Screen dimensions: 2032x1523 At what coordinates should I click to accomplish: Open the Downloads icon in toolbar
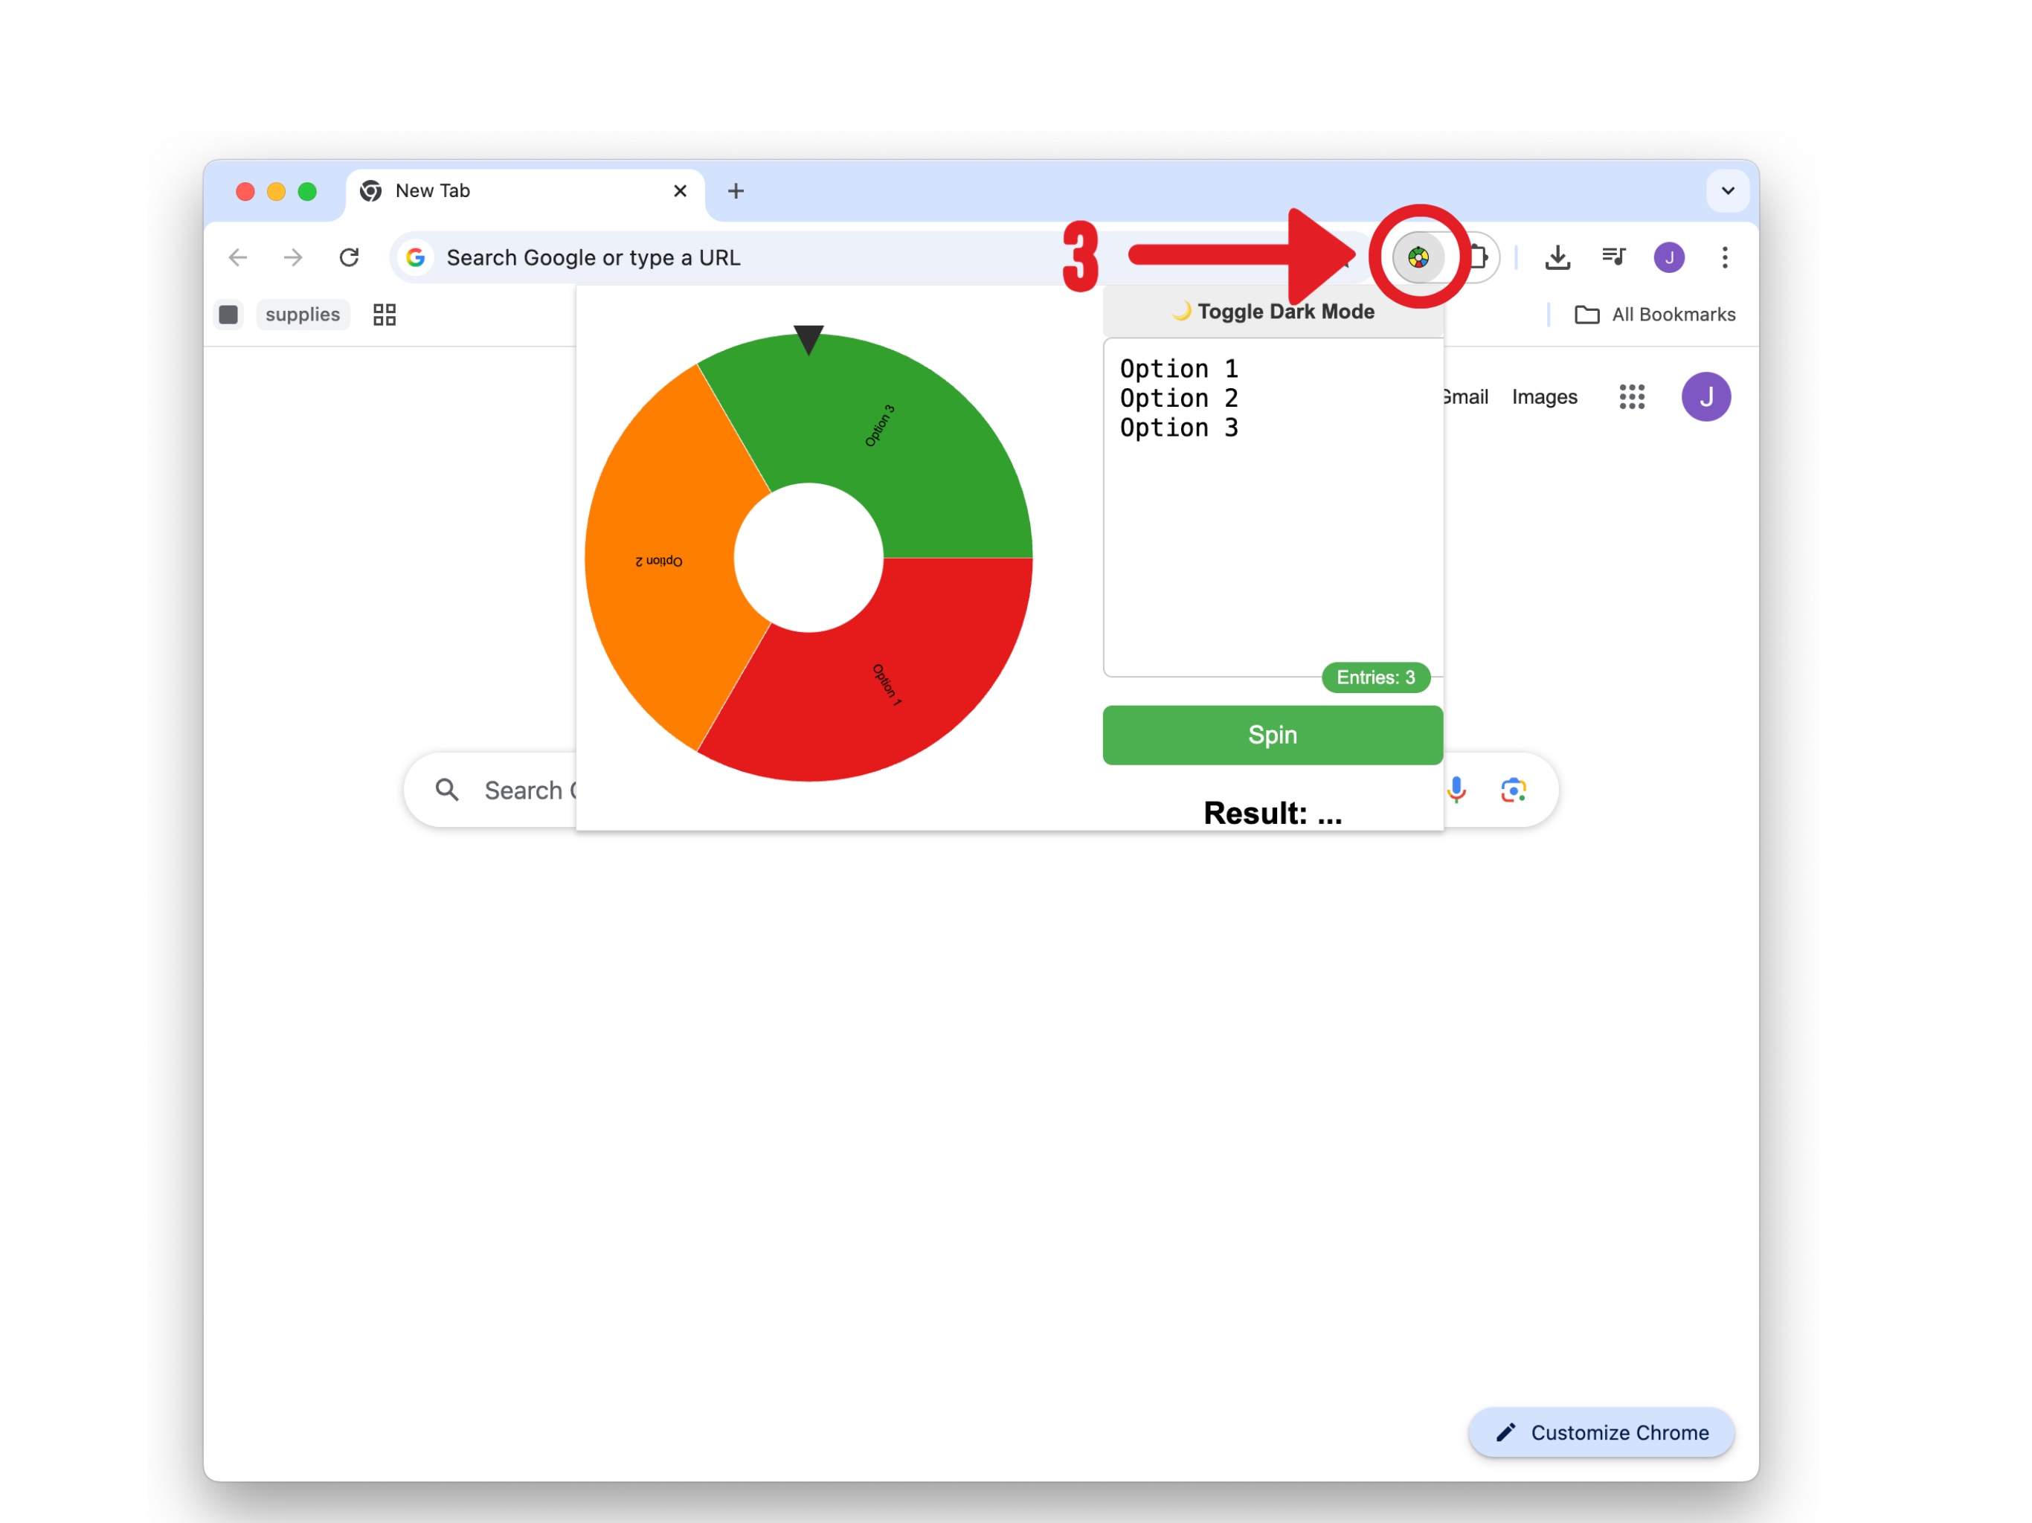point(1557,257)
